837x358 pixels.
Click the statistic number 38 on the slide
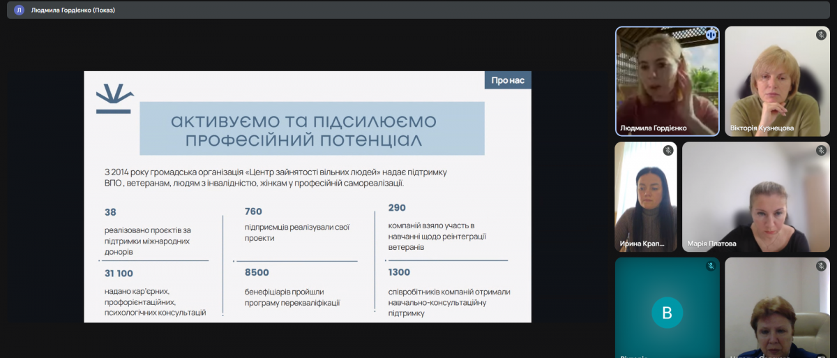(110, 212)
